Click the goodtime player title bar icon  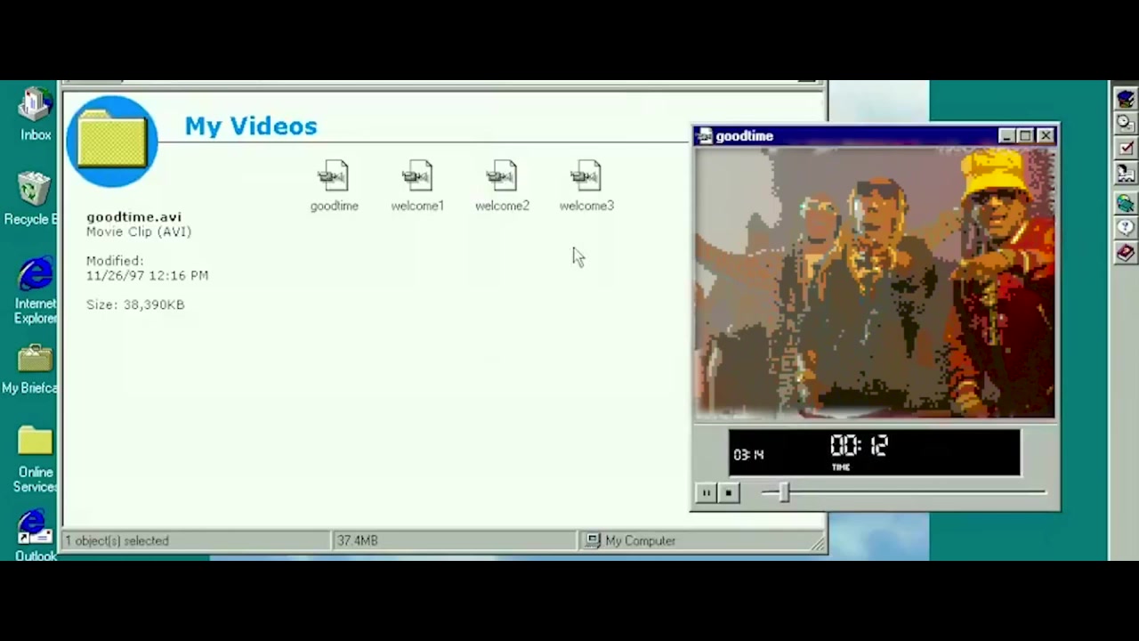point(705,136)
